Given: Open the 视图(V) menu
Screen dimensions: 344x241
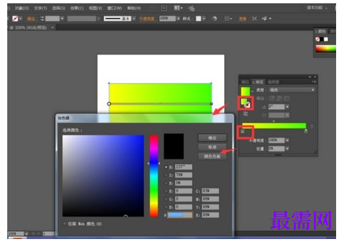Looking at the screenshot, I should point(95,9).
